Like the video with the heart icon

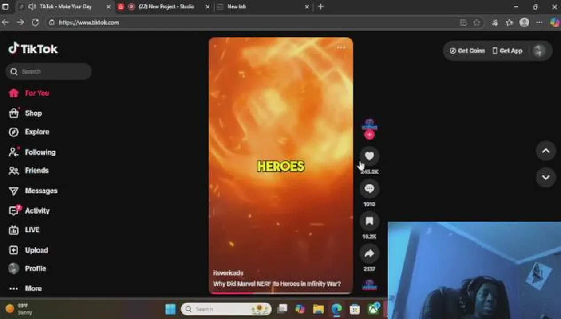coord(369,156)
